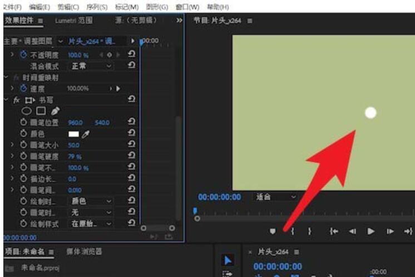Open the 窗口(W) menu

187,7
